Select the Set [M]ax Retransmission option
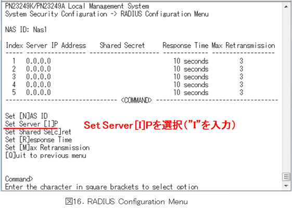The width and height of the screenshot is (292, 213). tap(47, 148)
